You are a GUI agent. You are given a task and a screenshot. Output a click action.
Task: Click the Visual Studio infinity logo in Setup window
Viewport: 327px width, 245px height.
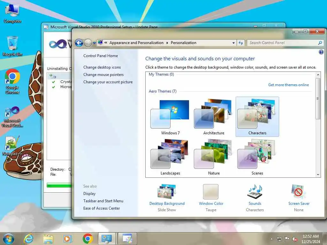(58, 44)
